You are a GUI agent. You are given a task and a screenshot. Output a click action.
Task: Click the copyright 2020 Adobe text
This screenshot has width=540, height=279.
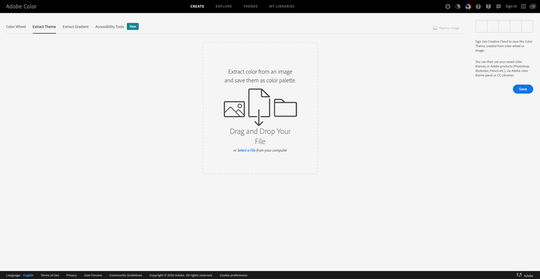[x=181, y=275]
